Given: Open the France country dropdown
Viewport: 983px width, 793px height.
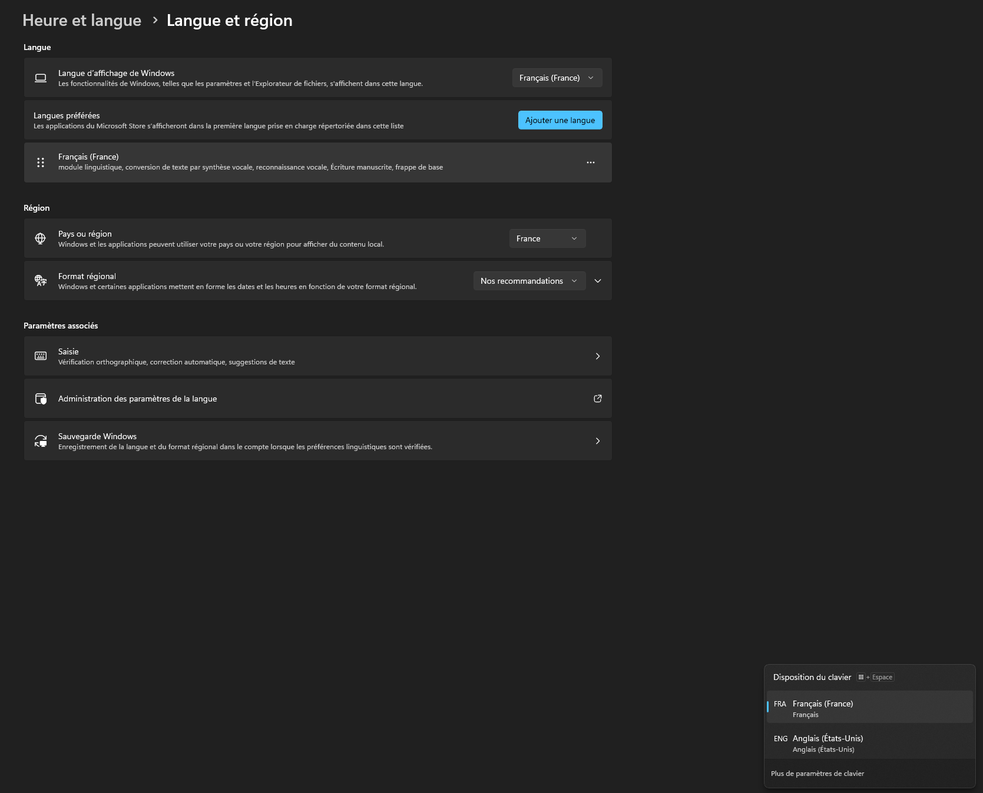Looking at the screenshot, I should click(x=547, y=238).
